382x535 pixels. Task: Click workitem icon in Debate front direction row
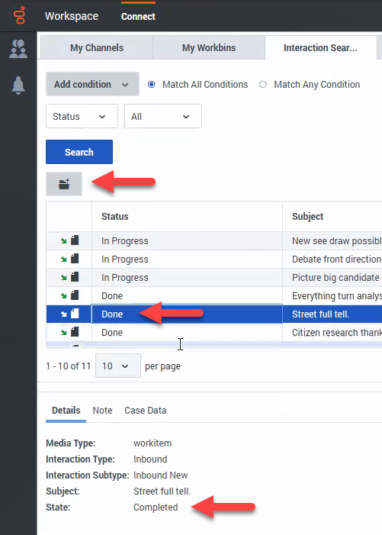point(75,259)
